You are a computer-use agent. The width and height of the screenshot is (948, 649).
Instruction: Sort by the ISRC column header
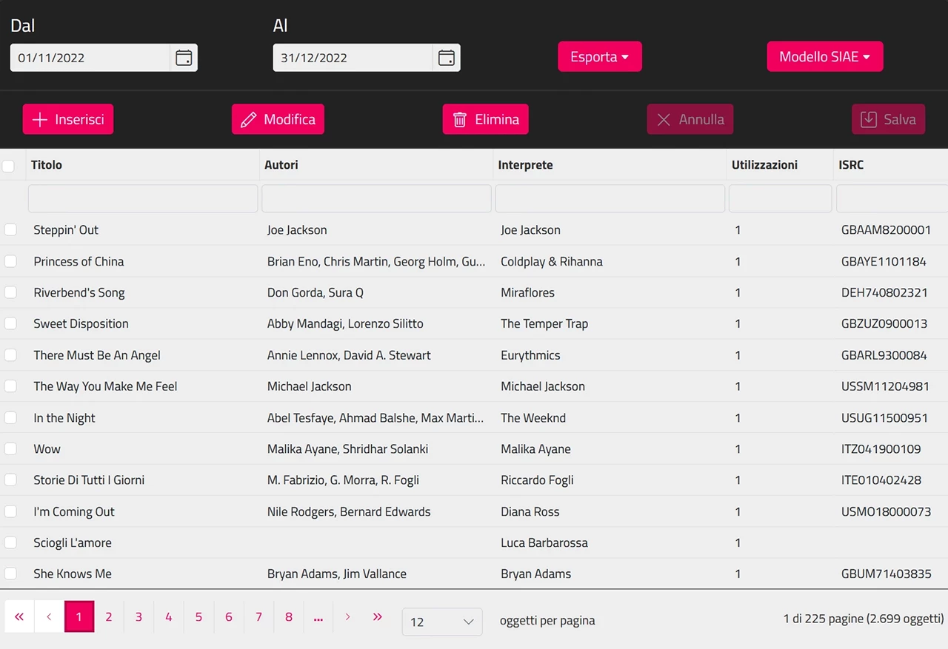pos(851,165)
